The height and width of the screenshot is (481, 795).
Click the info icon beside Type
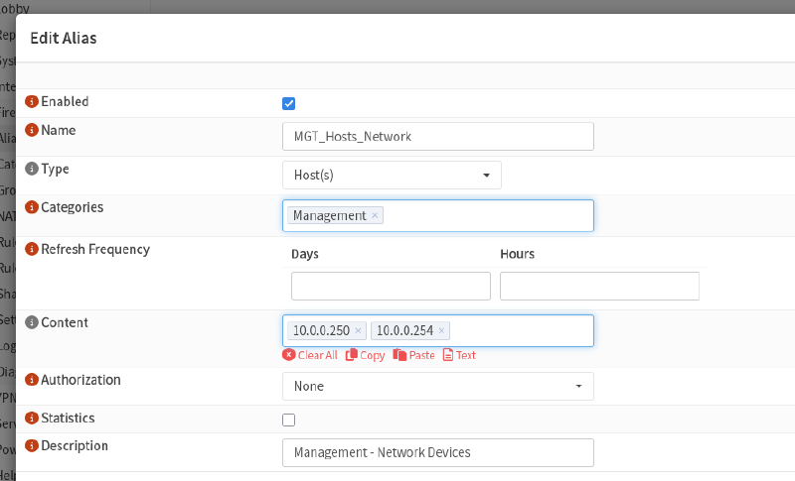(32, 169)
